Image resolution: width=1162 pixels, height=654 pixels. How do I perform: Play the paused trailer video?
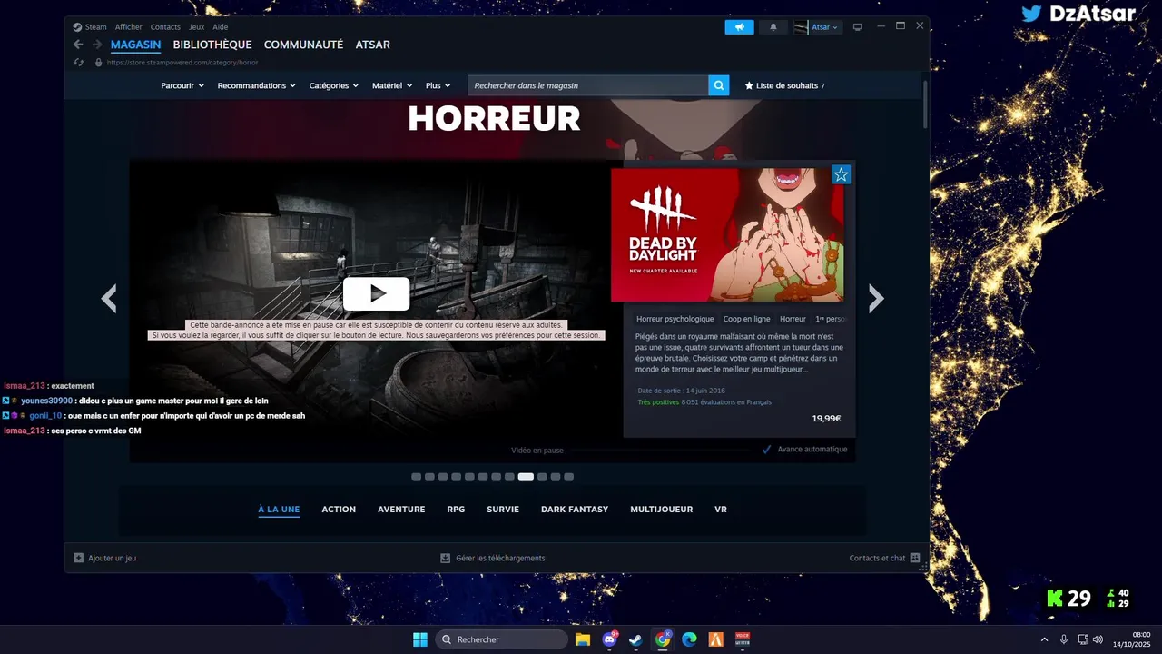(x=376, y=293)
